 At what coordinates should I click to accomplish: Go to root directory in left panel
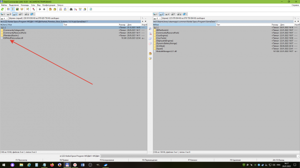142,18
